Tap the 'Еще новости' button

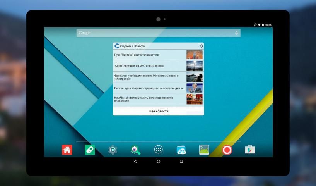(x=158, y=111)
